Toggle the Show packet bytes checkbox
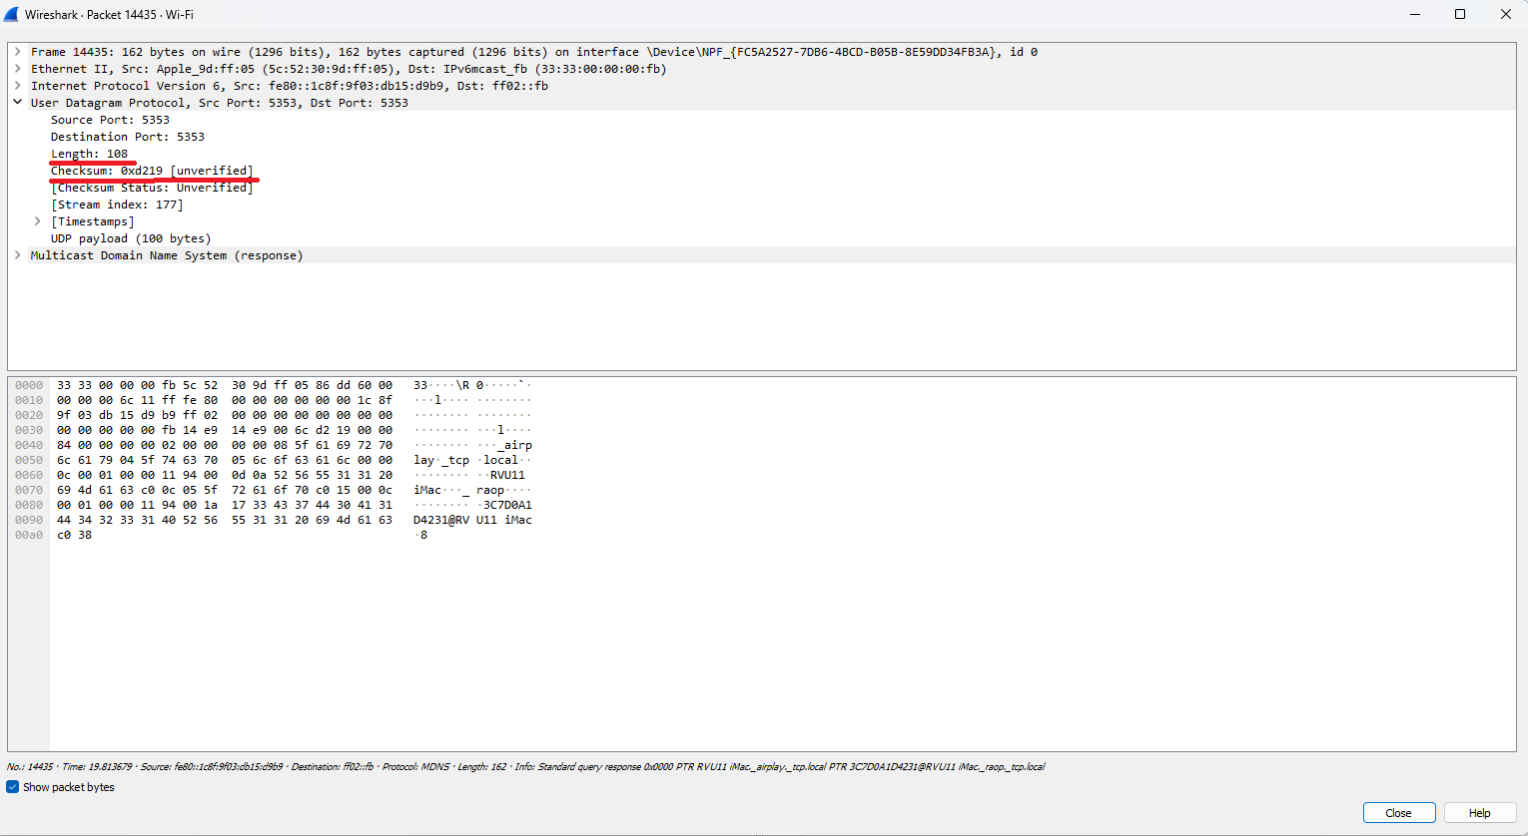The height and width of the screenshot is (836, 1528). click(13, 787)
